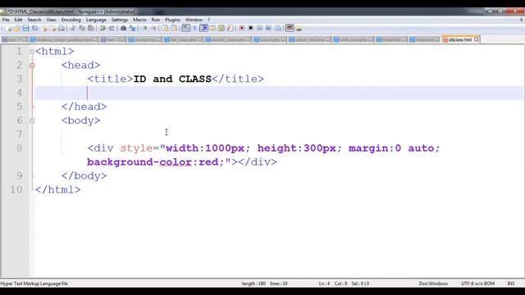525x295 pixels.
Task: Click the 'Ln : 4' status bar entry
Action: [x=324, y=284]
